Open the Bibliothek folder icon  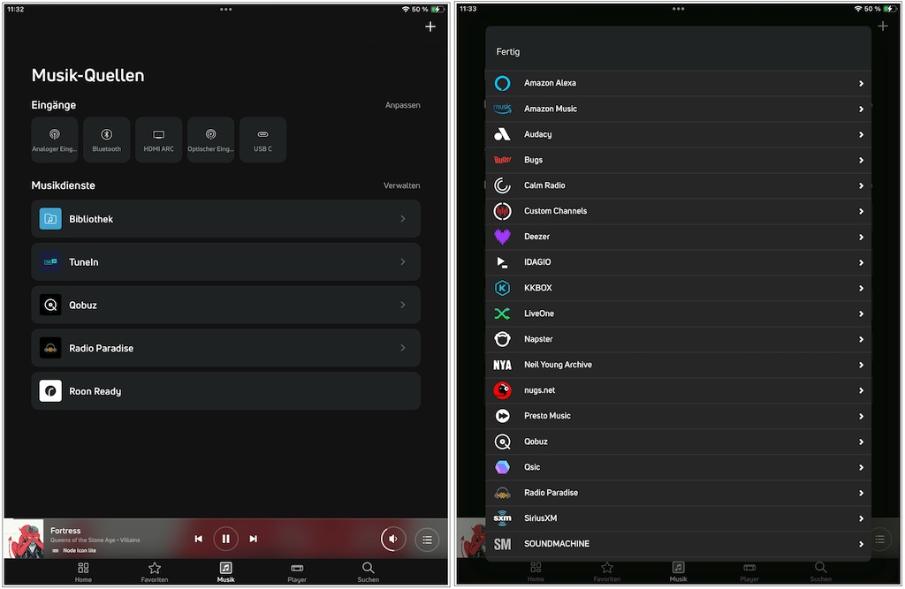(x=50, y=219)
